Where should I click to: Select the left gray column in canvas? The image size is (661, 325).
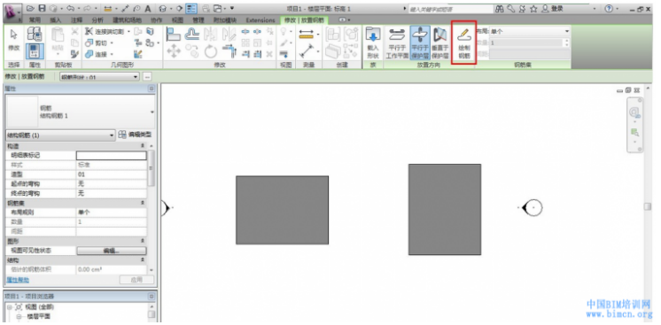(x=282, y=210)
